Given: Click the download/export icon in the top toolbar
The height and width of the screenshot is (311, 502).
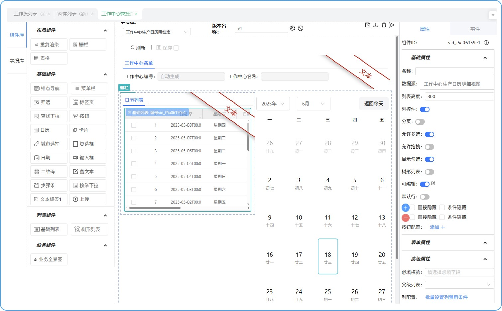Looking at the screenshot, I should coord(376,25).
